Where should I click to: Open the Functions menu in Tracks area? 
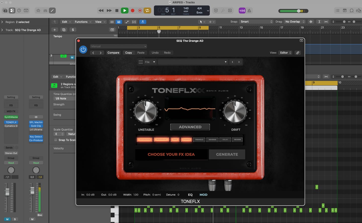(x=83, y=22)
